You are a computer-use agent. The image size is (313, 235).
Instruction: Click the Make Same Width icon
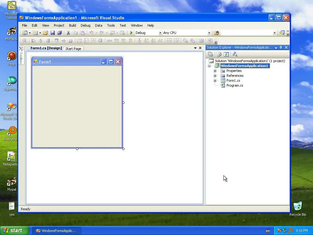pyautogui.click(x=79, y=41)
